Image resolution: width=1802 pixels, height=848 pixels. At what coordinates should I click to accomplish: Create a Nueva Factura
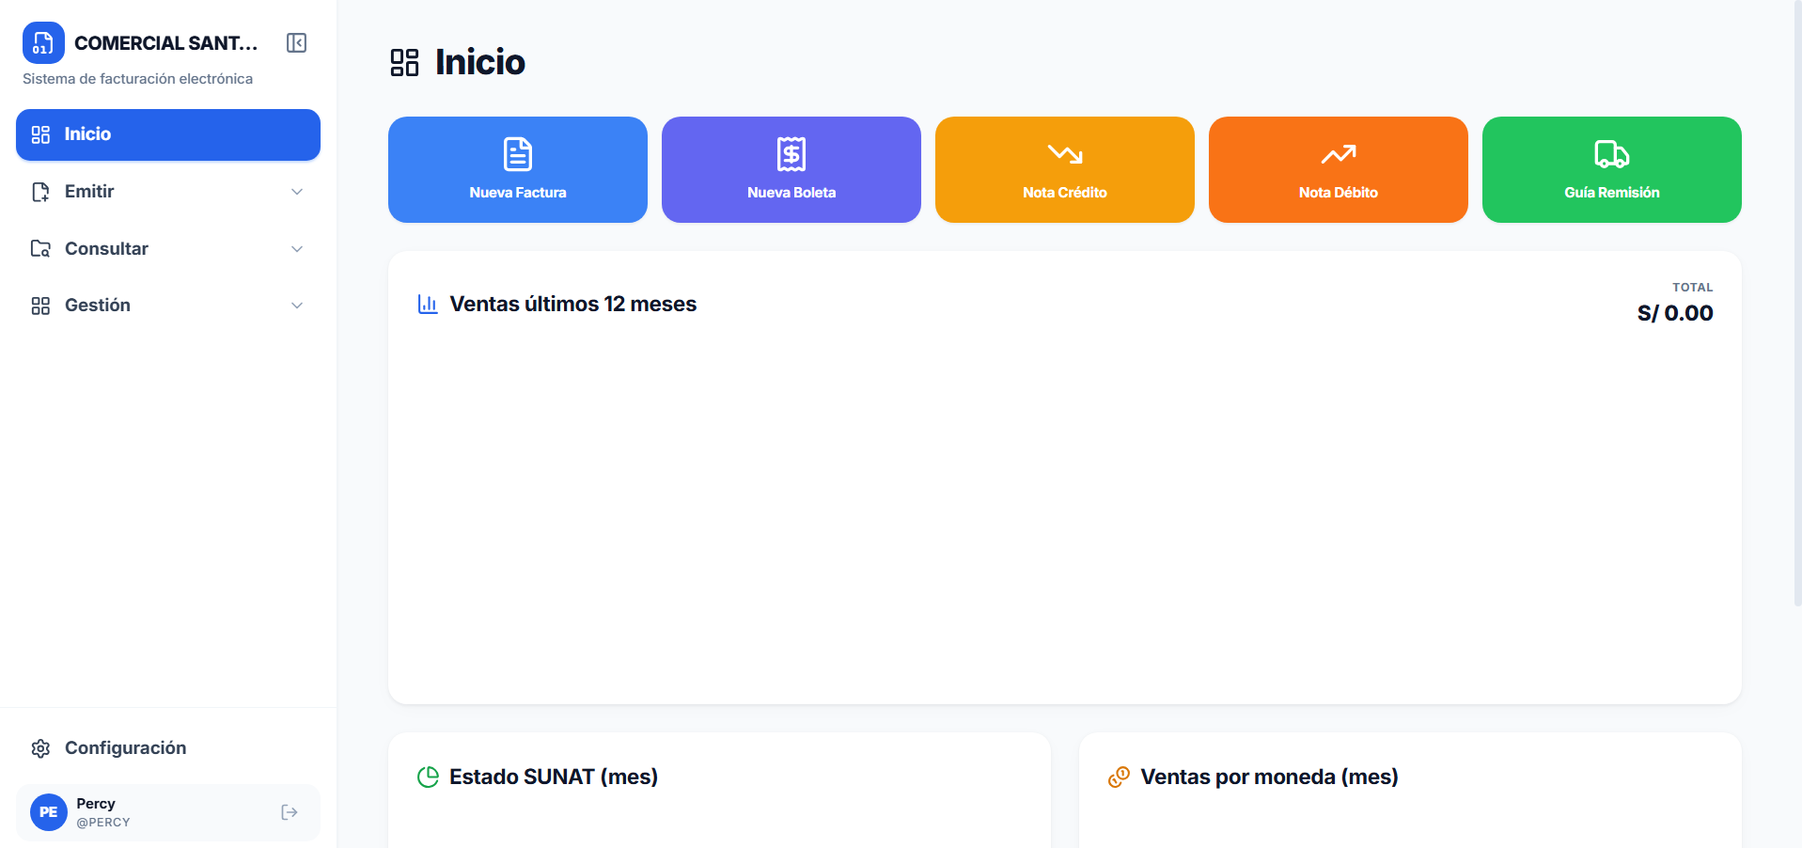(518, 169)
